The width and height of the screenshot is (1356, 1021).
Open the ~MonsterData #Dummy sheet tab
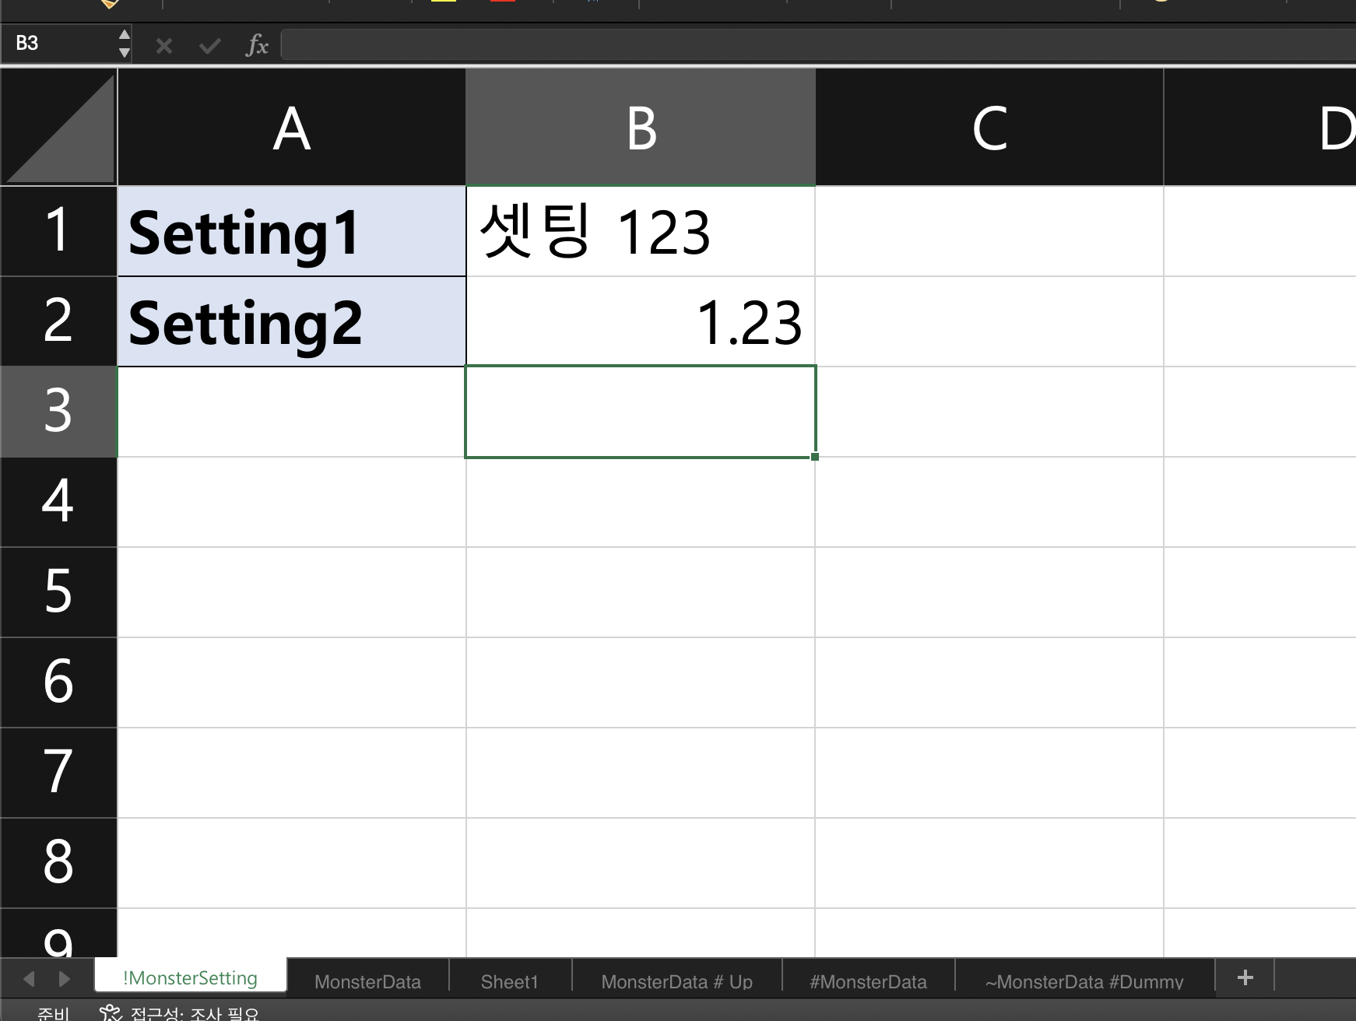1084,982
